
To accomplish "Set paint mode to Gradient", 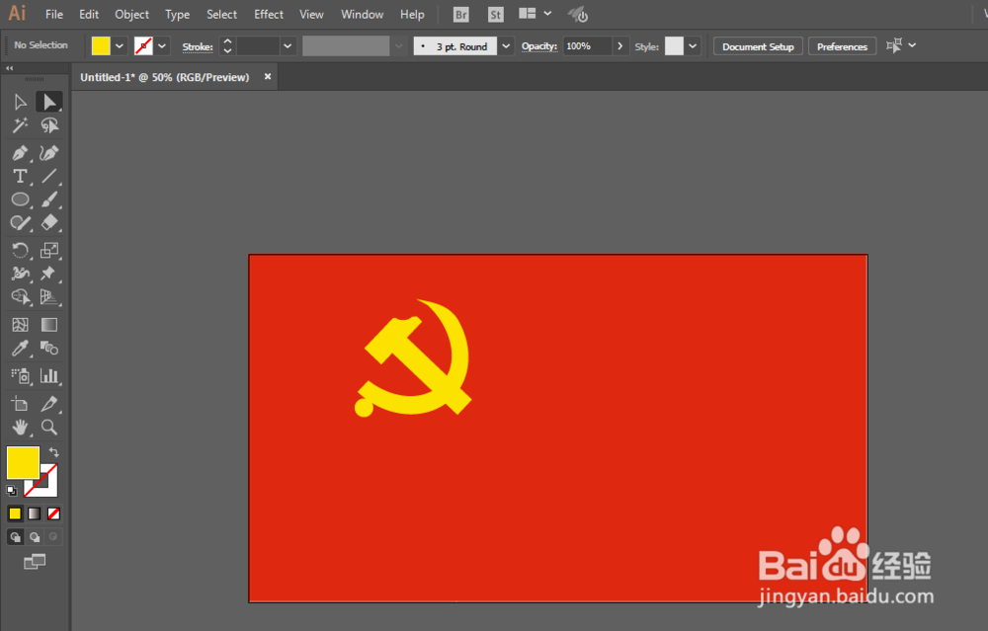I will [x=34, y=513].
